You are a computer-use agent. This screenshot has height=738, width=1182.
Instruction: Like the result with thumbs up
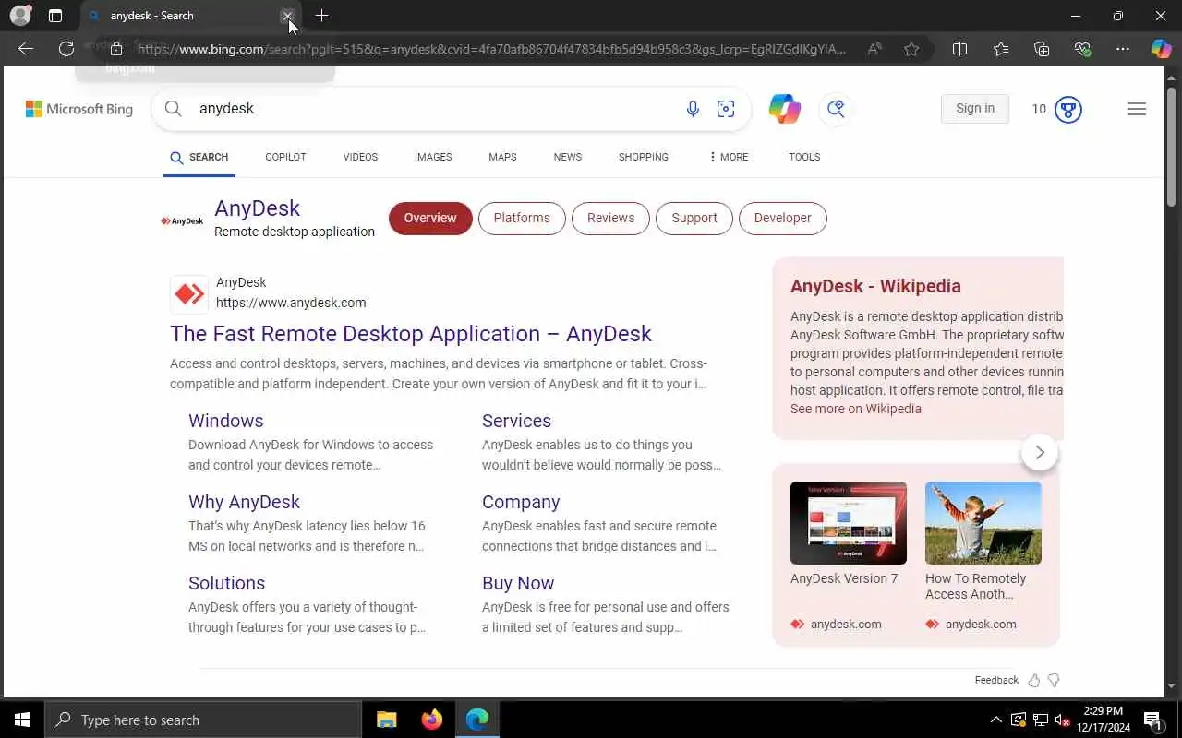coord(1033,681)
